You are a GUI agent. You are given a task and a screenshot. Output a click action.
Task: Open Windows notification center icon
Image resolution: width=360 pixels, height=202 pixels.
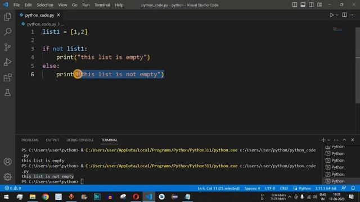351,197
